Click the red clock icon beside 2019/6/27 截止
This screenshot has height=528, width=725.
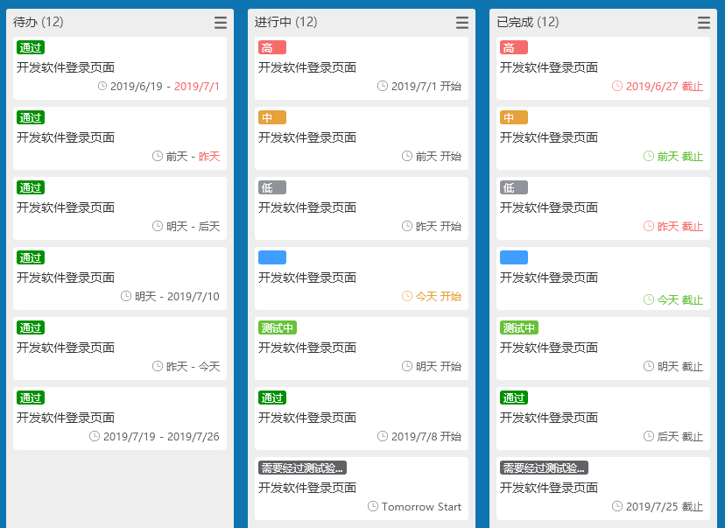coord(617,86)
